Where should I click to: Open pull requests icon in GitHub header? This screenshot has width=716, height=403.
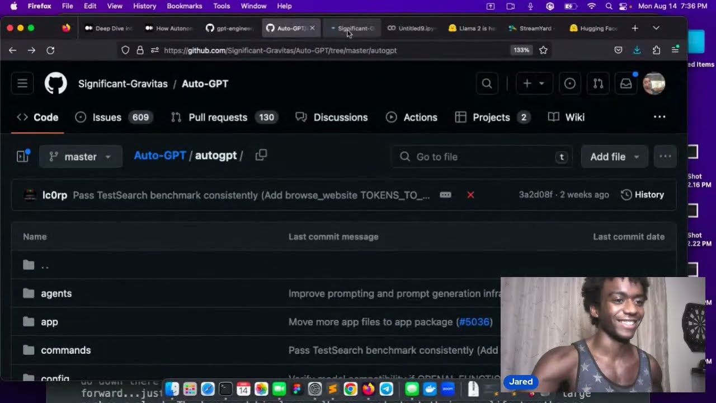click(598, 83)
